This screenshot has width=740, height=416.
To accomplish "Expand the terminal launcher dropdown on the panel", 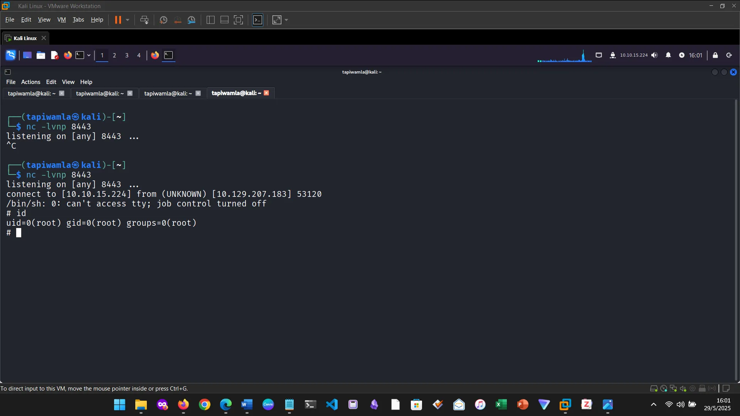I will pyautogui.click(x=89, y=55).
